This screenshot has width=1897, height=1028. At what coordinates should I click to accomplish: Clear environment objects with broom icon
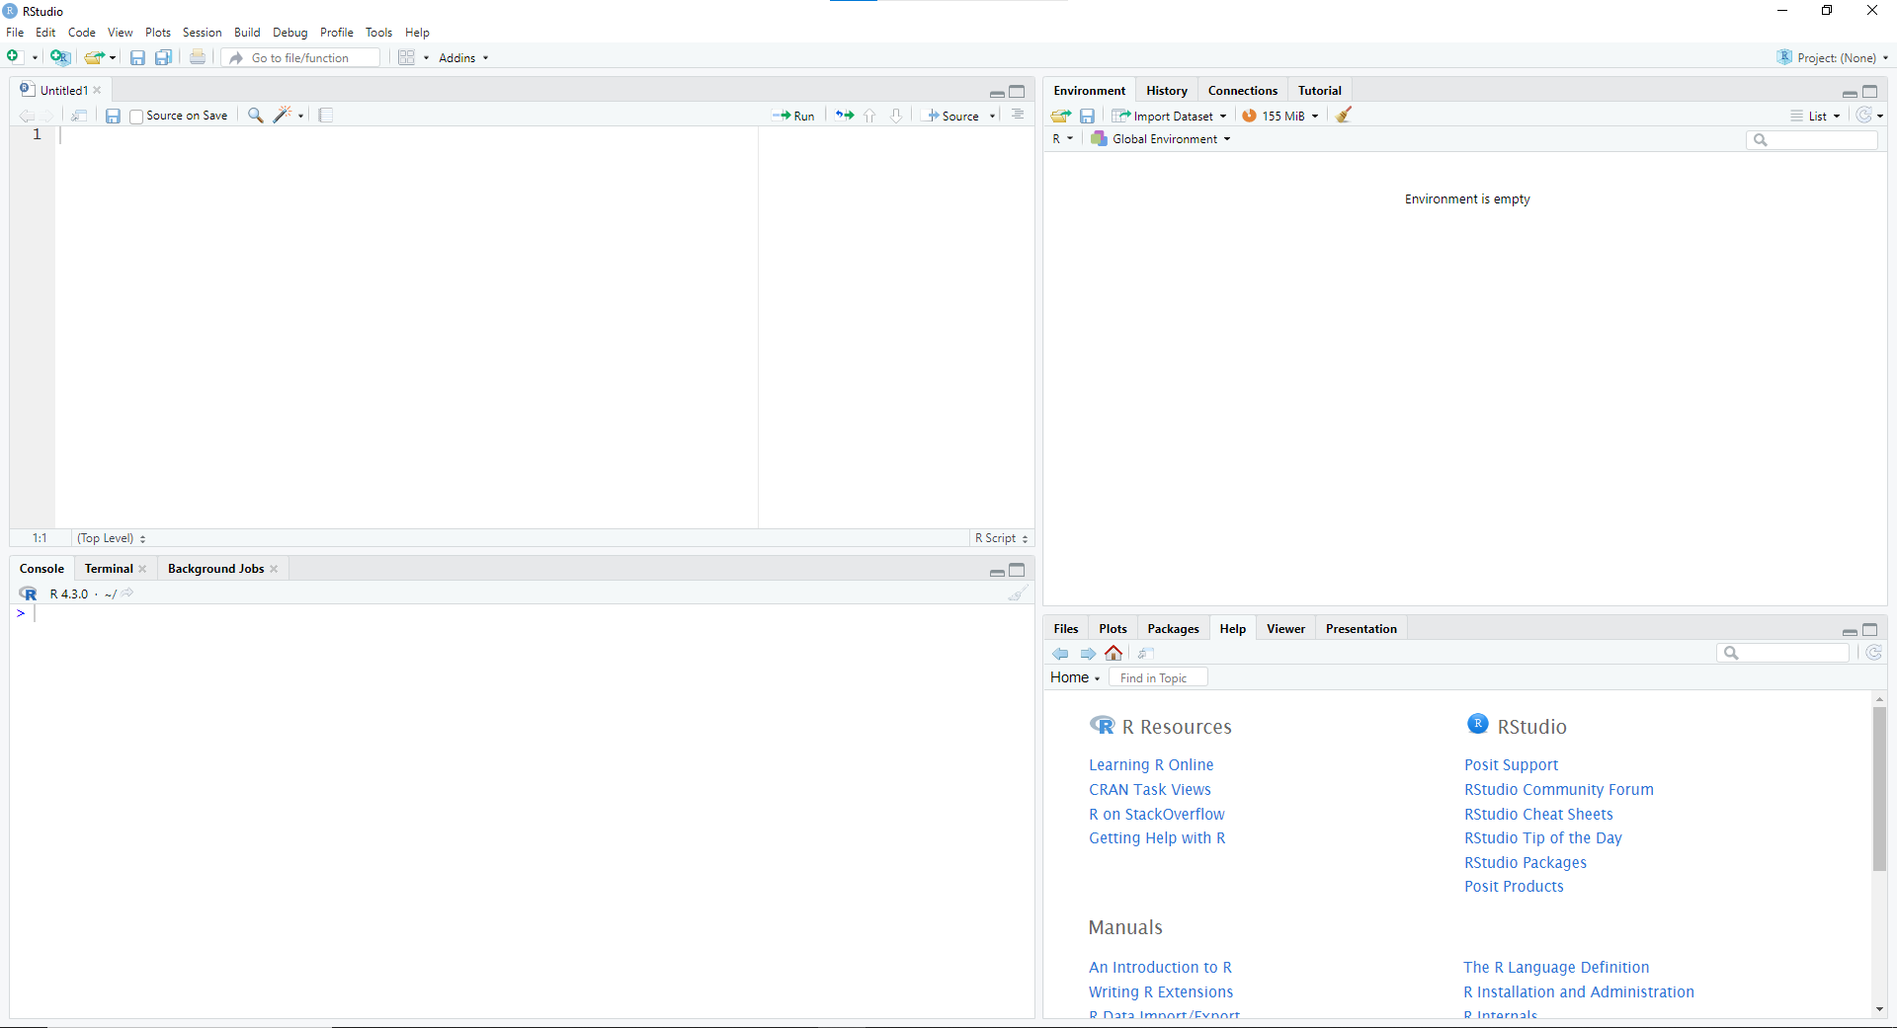pos(1344,115)
